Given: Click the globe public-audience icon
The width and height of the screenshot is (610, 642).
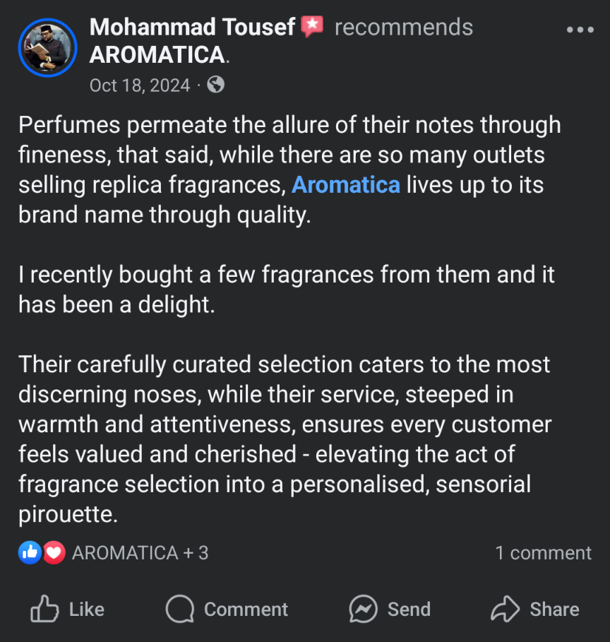Looking at the screenshot, I should pyautogui.click(x=216, y=85).
